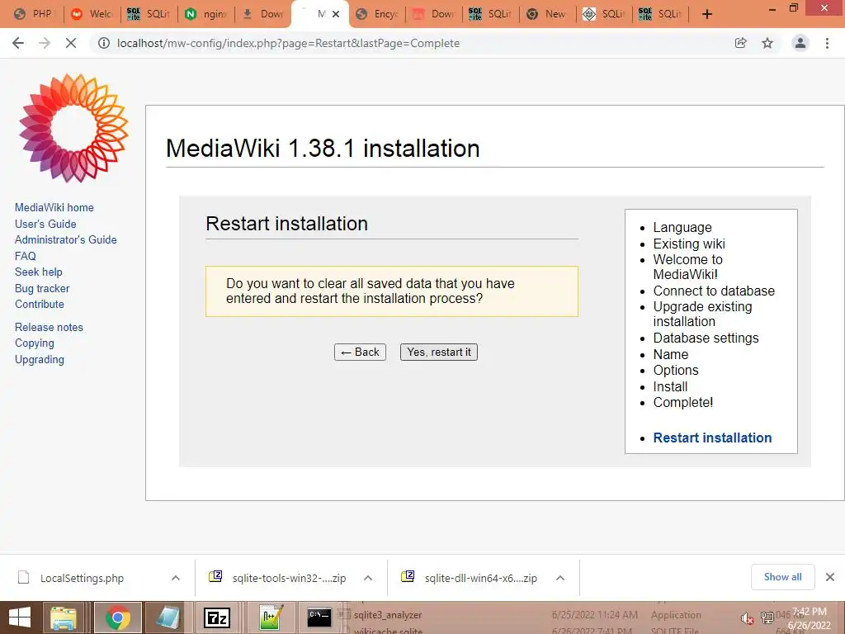
Task: Open the Restart installation link
Action: click(712, 438)
